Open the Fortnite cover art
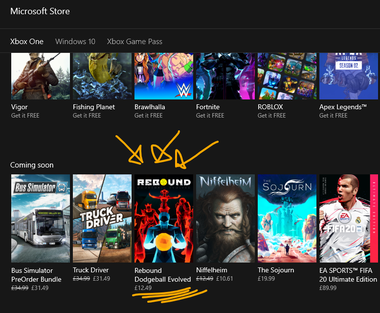Image resolution: width=380 pixels, height=313 pixels. [x=225, y=76]
